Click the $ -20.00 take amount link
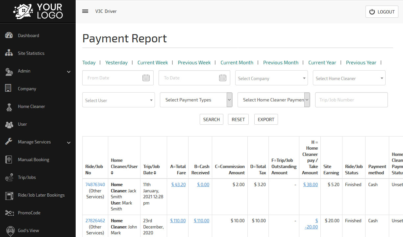Viewport: 403px width, 237px height. (x=312, y=224)
